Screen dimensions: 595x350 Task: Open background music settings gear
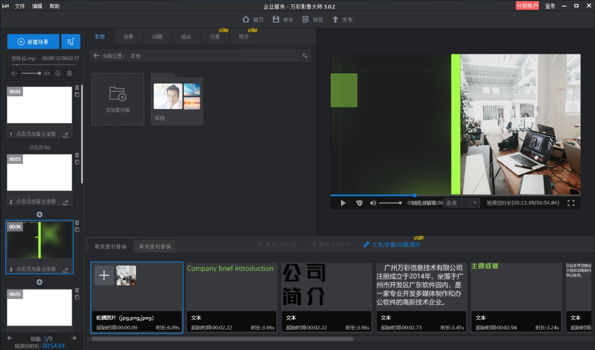click(58, 73)
